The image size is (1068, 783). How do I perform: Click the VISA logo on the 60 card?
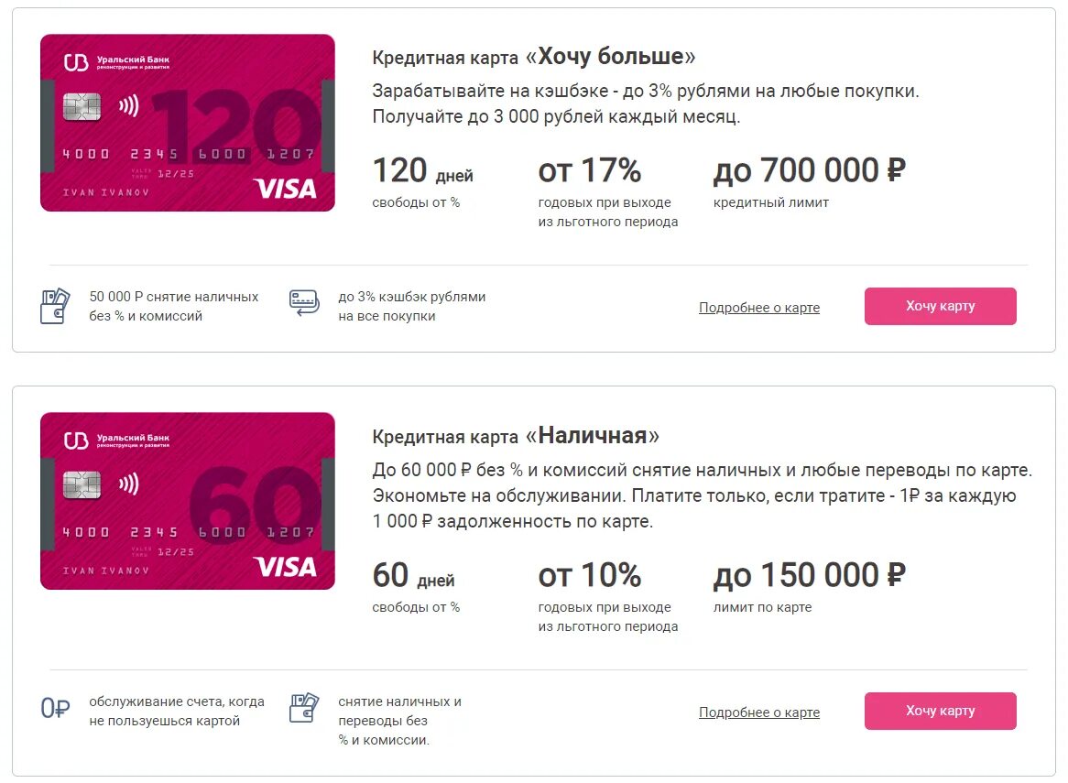tap(285, 567)
